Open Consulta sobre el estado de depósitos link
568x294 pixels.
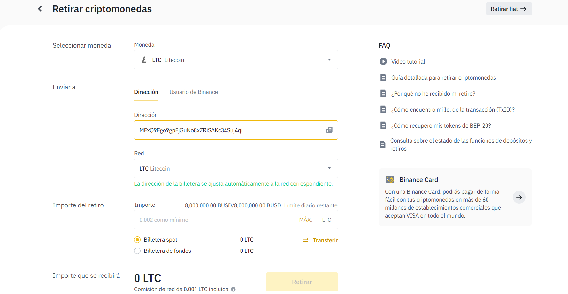(x=461, y=144)
